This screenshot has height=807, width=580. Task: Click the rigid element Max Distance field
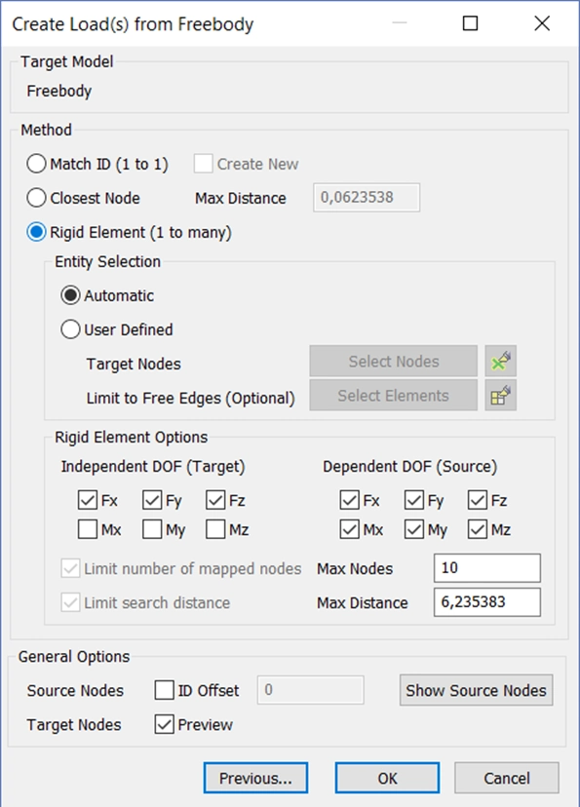click(486, 602)
